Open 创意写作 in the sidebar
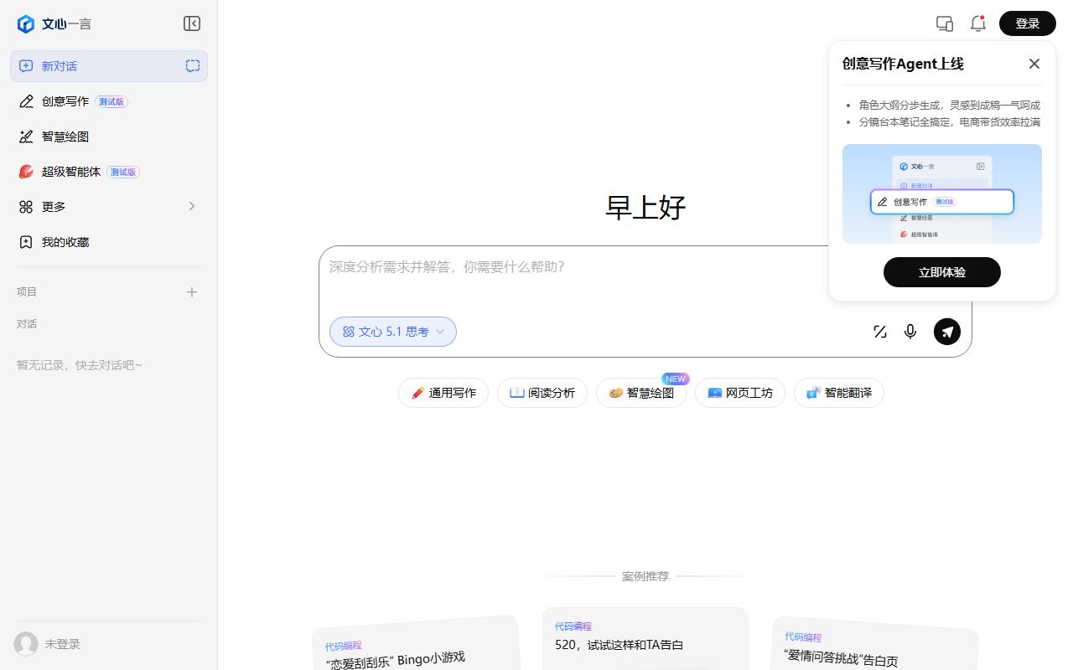This screenshot has width=1073, height=670. (x=109, y=101)
